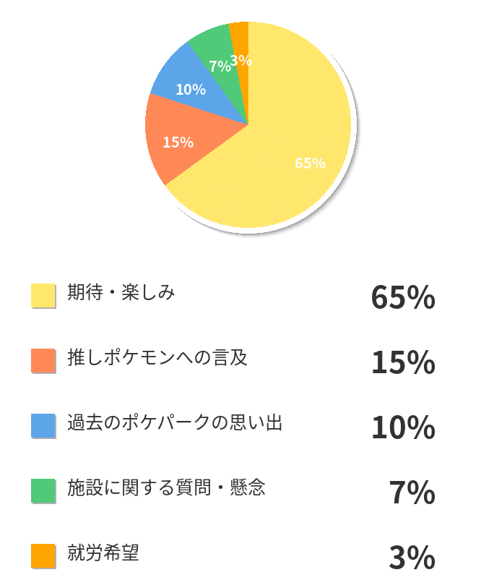Select the large 3% value in legend
This screenshot has width=494, height=588.
coord(412,558)
